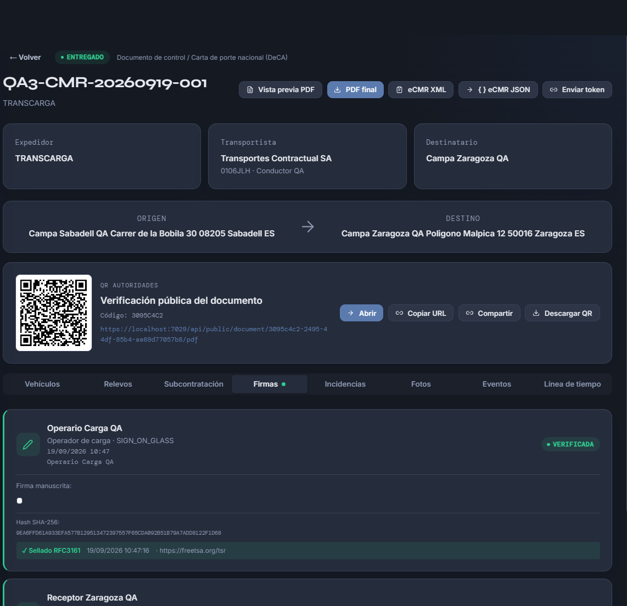Click the download icon in Descargar QR
The height and width of the screenshot is (606, 627).
click(x=536, y=313)
